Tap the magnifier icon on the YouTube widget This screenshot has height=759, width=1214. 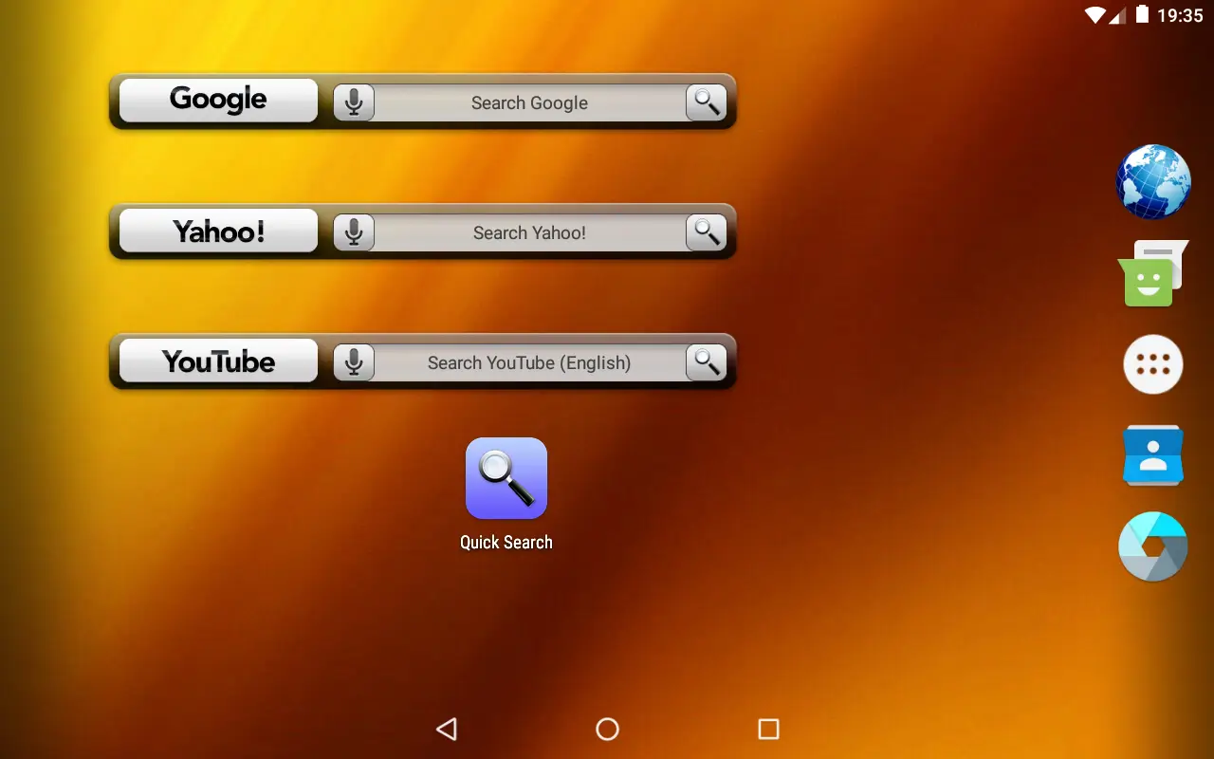click(x=706, y=362)
